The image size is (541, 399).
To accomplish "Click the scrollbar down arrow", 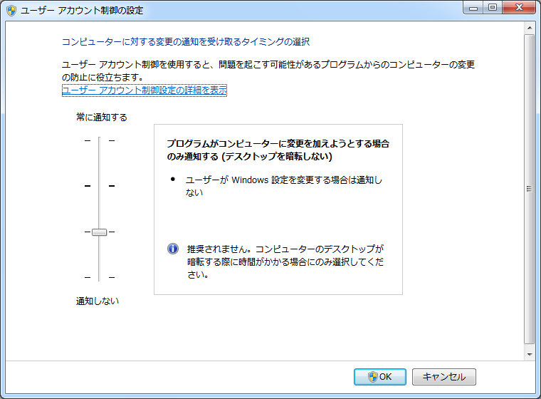I will [529, 353].
